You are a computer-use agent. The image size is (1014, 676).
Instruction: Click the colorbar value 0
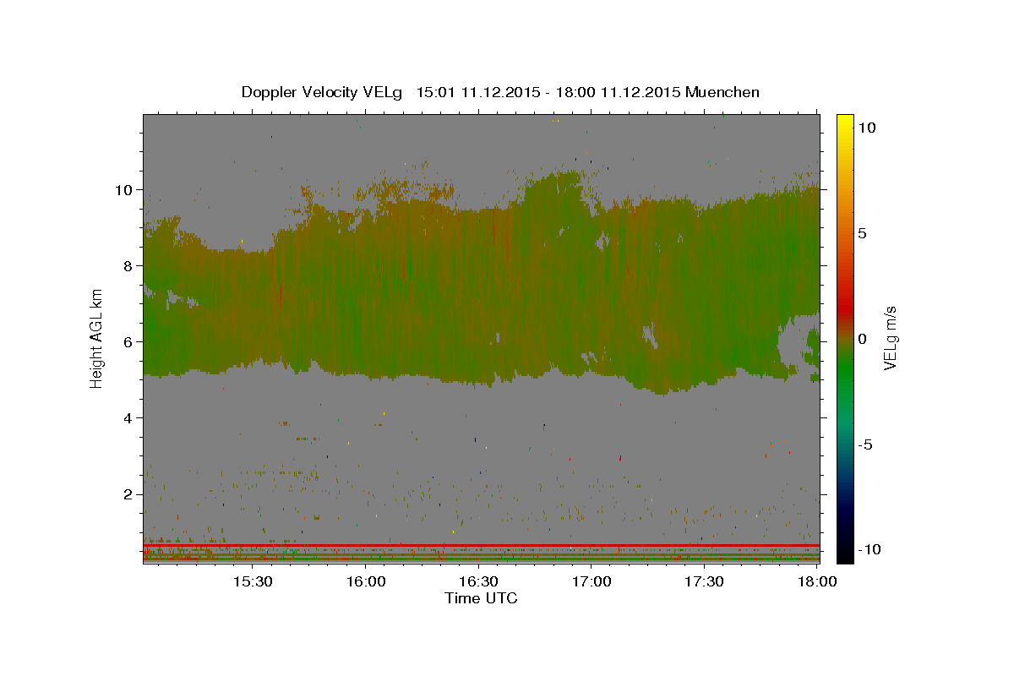tap(863, 339)
